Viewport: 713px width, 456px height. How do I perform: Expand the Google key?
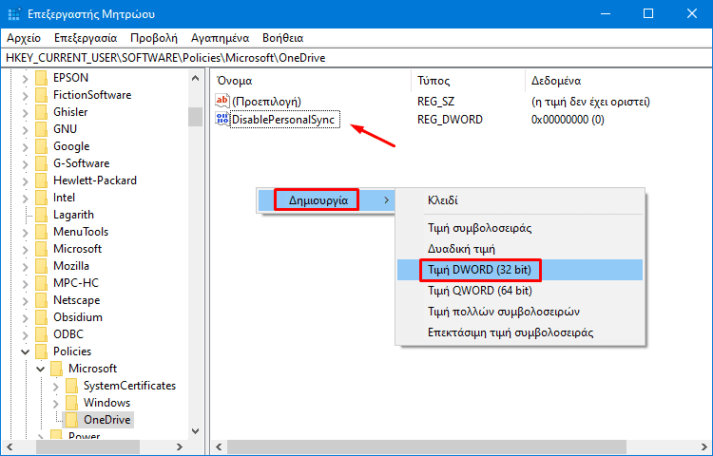click(x=26, y=147)
